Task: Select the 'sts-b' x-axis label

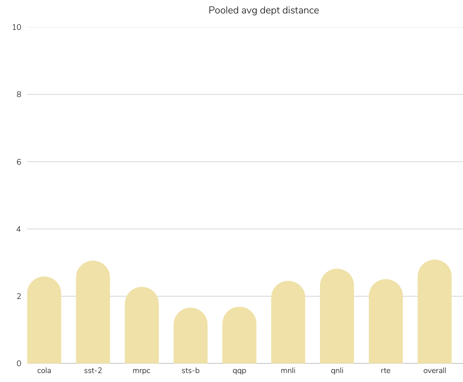Action: tap(190, 371)
